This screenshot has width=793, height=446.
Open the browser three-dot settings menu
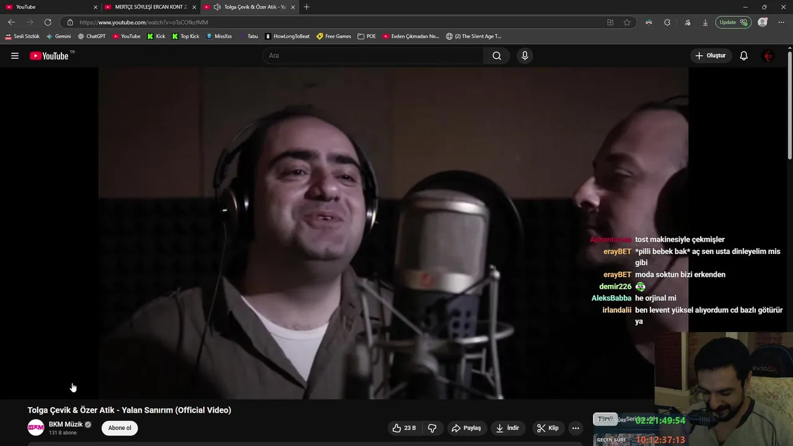click(782, 22)
